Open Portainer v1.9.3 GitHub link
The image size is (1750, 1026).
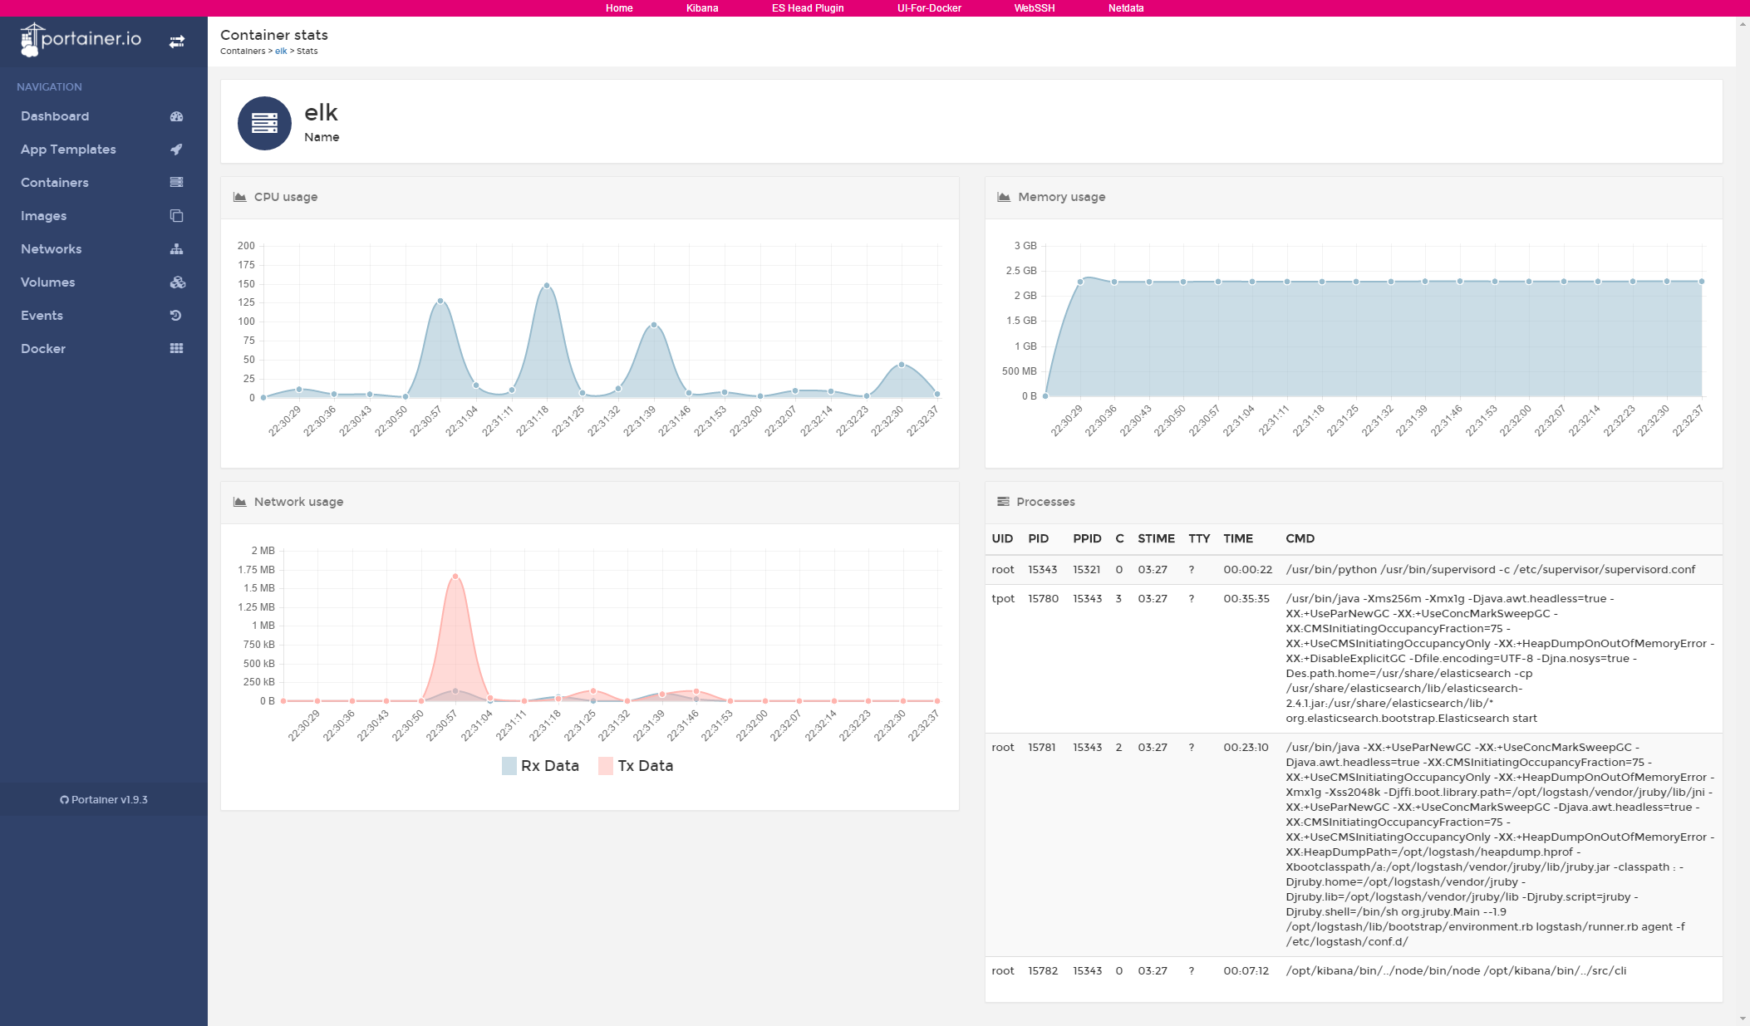point(104,800)
